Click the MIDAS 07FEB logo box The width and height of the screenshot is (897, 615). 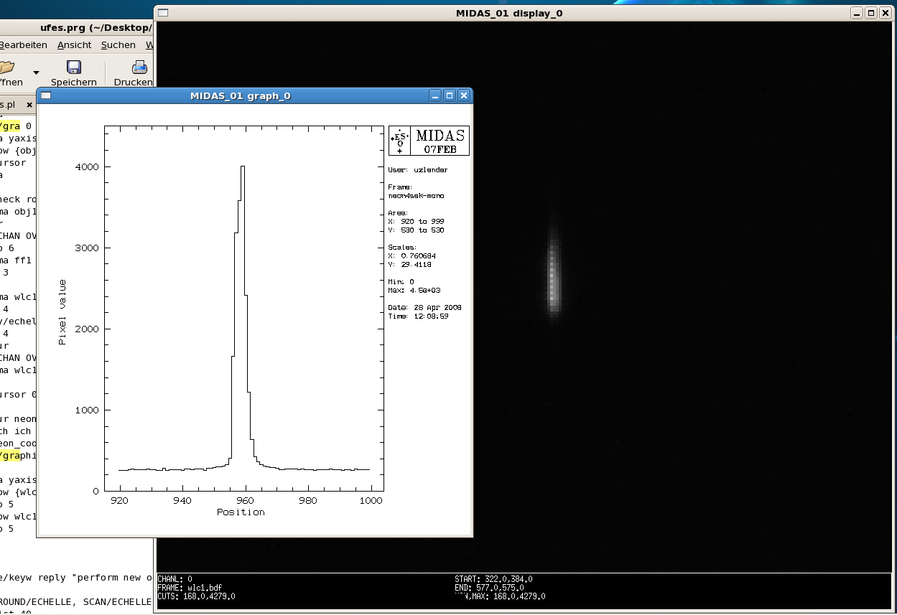point(438,140)
